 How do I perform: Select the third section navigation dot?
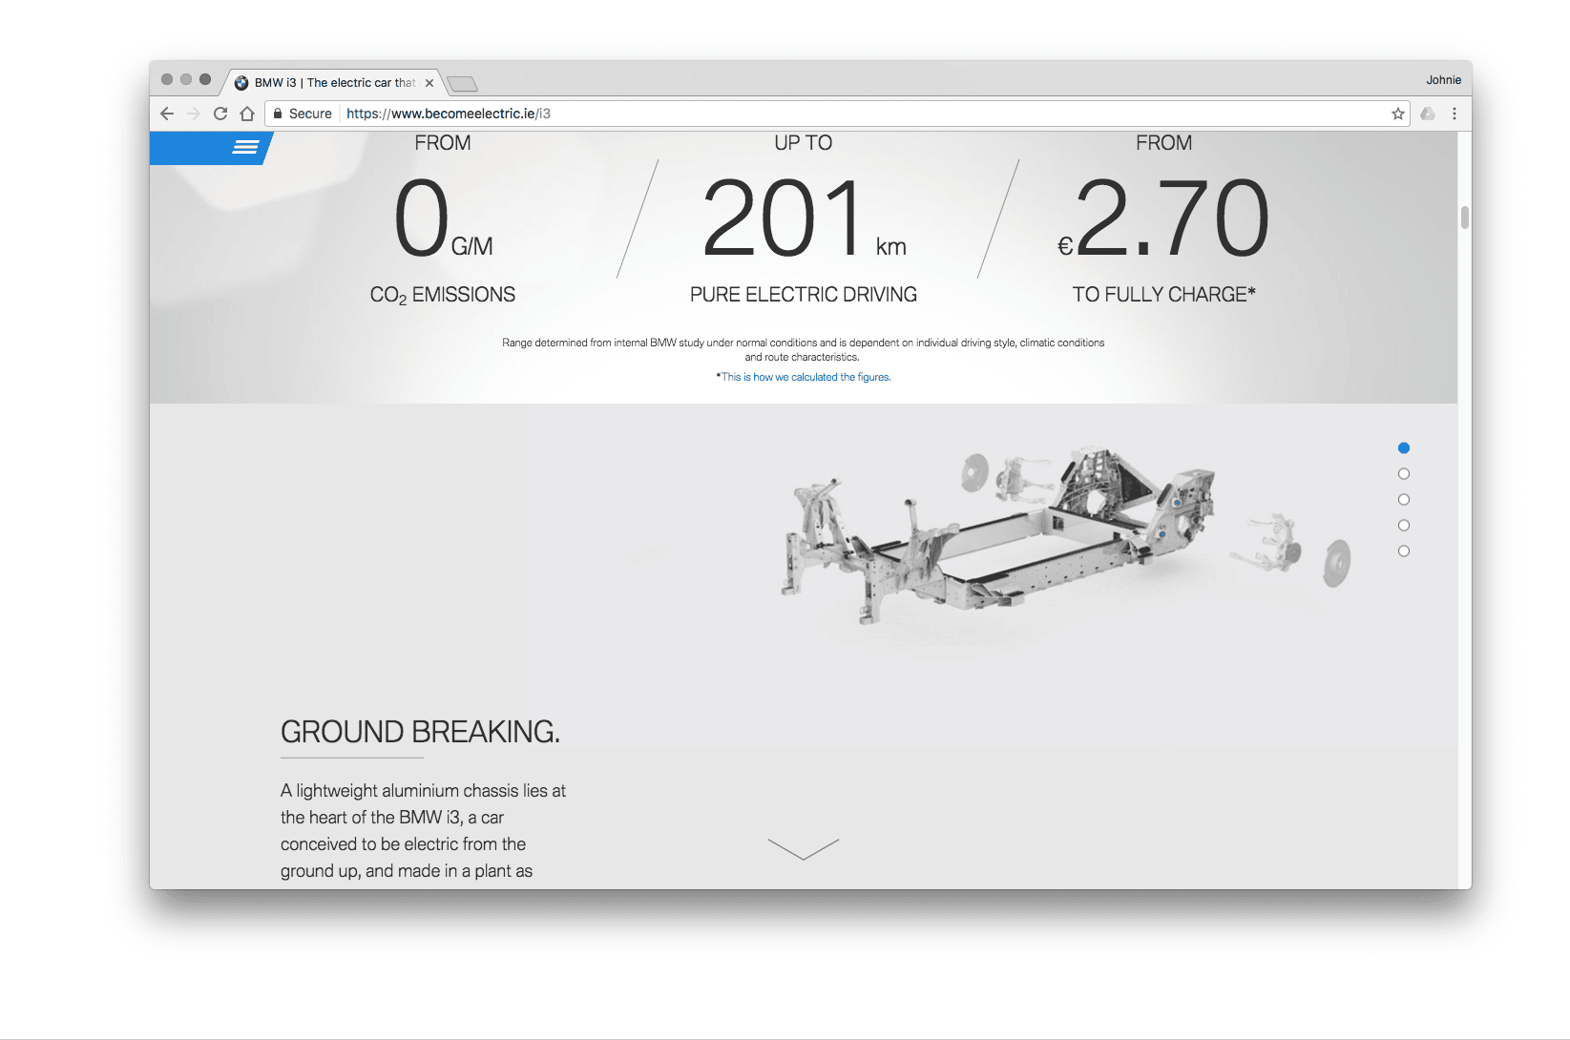point(1404,499)
